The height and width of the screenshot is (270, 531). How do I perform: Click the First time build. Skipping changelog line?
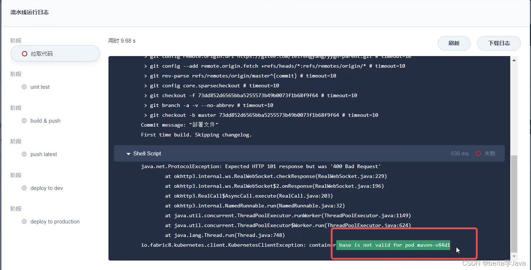pyautogui.click(x=197, y=135)
